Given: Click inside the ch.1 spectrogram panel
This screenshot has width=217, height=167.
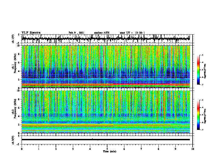Looking at the screenshot, I should point(105,67).
